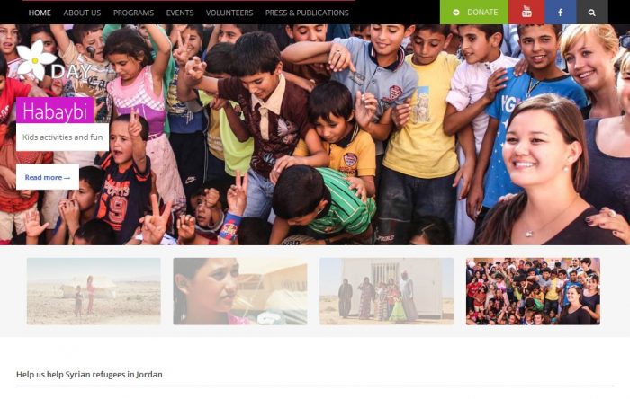Open Press & Publications menu
The width and height of the screenshot is (630, 399).
tap(307, 13)
